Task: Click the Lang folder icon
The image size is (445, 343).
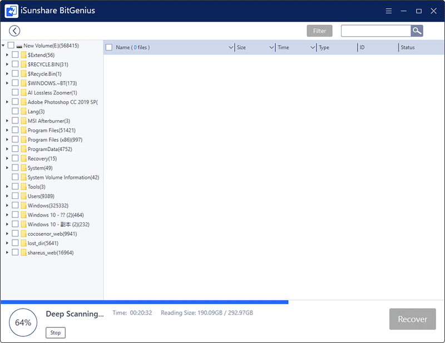Action: click(x=23, y=111)
